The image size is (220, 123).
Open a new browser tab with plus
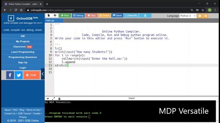(47, 4)
